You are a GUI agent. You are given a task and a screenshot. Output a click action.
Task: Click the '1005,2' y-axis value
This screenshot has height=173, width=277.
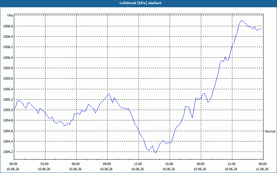[x=8, y=100]
